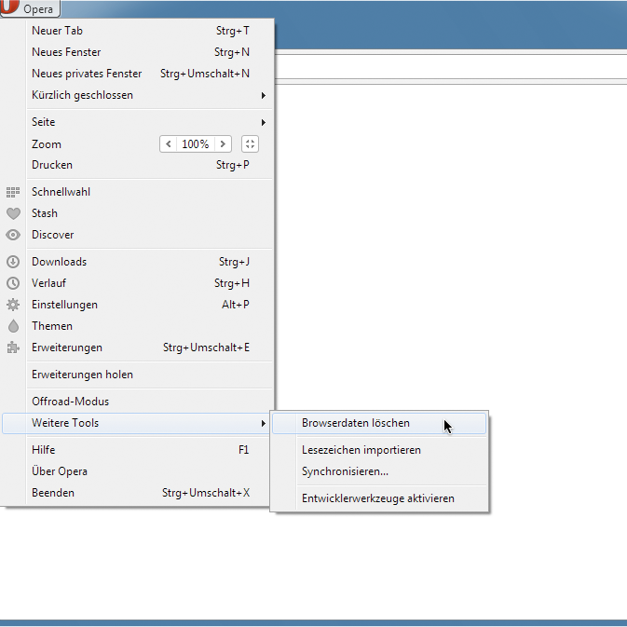Increase zoom with the right arrow
Image resolution: width=627 pixels, height=627 pixels.
[x=223, y=144]
